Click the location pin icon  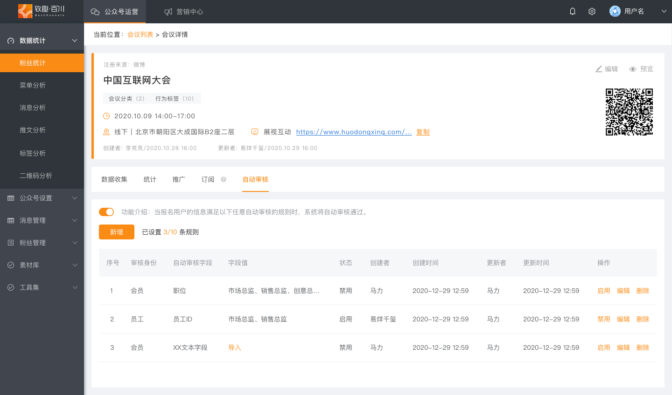[x=106, y=132]
